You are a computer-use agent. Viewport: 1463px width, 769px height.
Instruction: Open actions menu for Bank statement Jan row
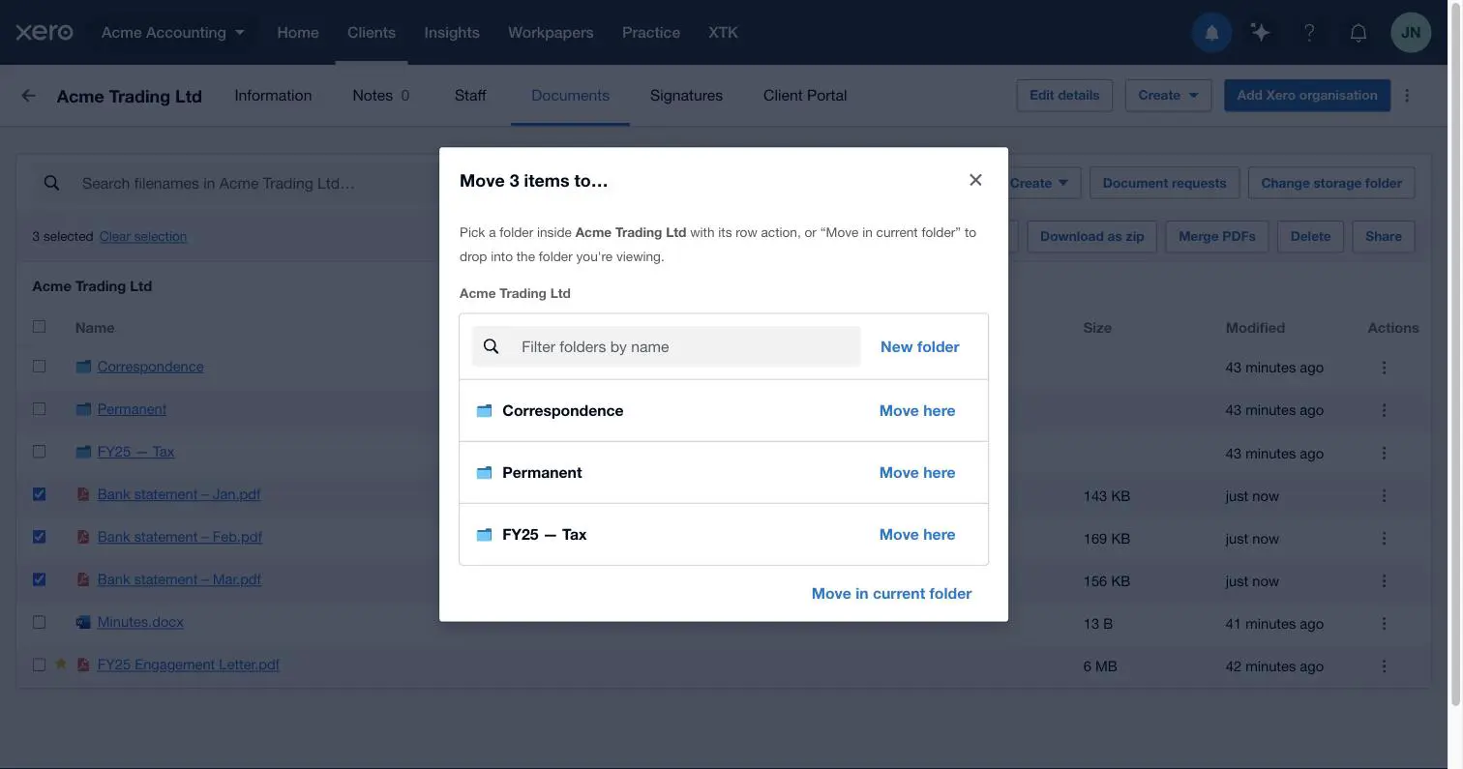1384,495
